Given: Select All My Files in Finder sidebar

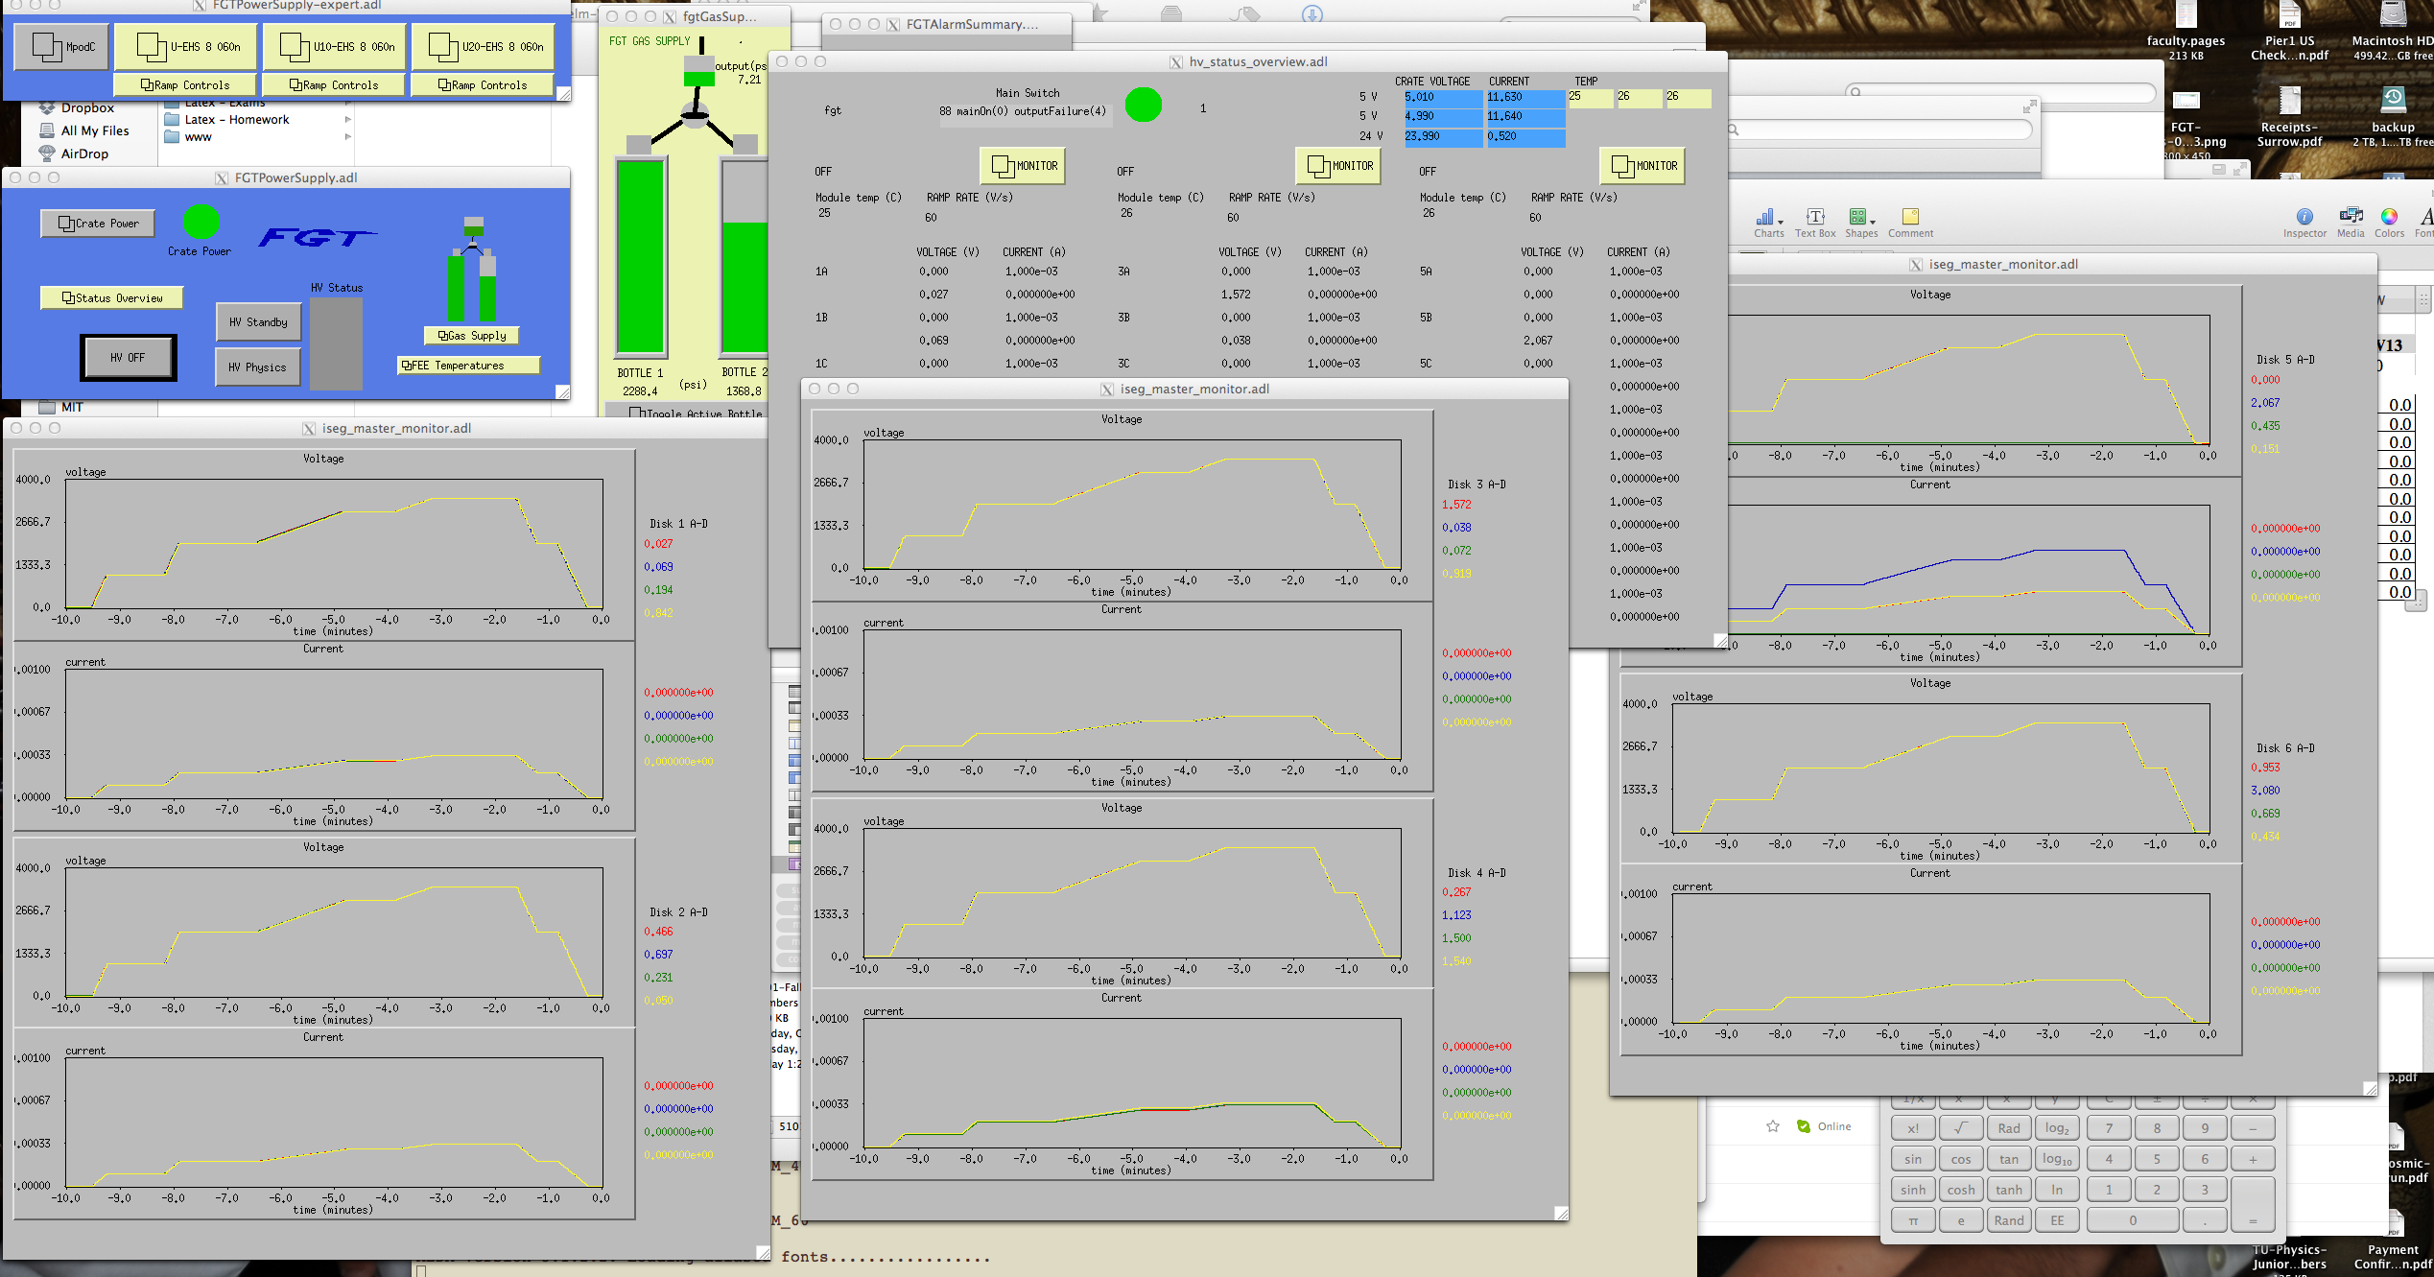Looking at the screenshot, I should click(94, 131).
